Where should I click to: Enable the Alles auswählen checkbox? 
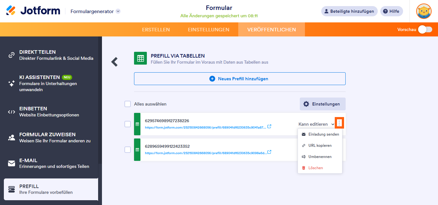pos(127,104)
